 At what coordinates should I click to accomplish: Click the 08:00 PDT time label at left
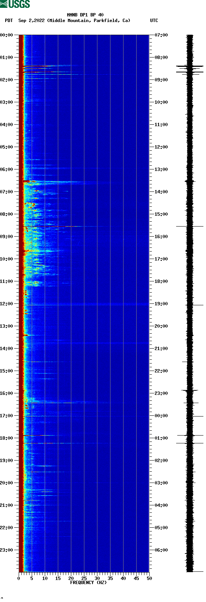[6, 214]
